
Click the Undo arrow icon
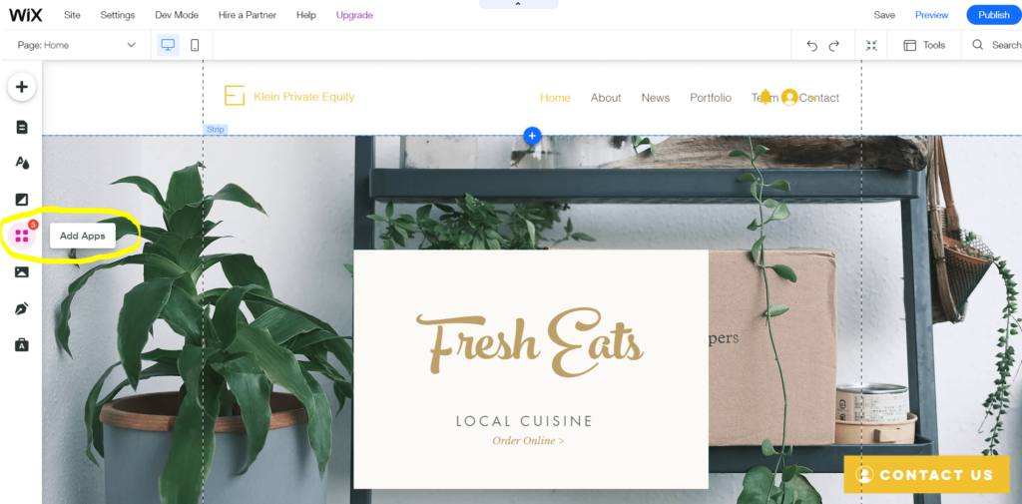pos(811,46)
